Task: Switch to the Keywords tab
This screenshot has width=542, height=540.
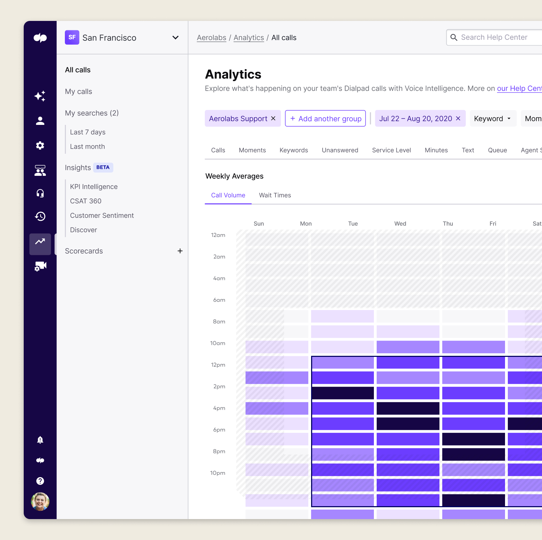Action: tap(294, 150)
